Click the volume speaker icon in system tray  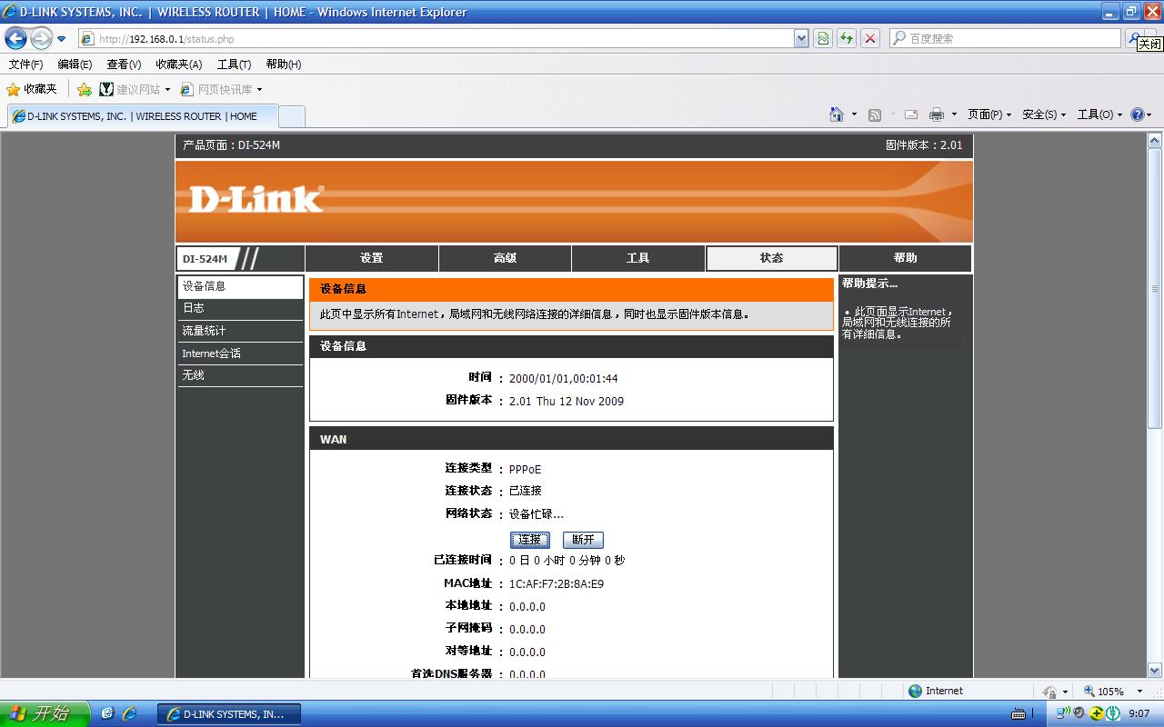[x=1078, y=712]
